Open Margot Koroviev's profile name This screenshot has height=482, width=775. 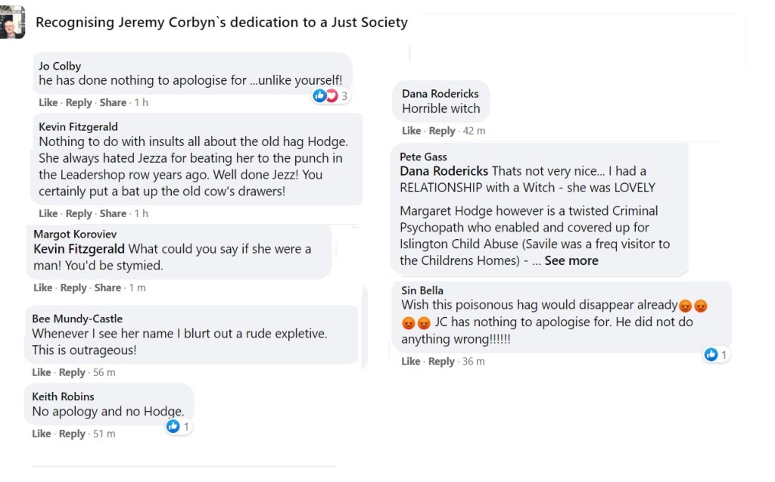coord(75,235)
